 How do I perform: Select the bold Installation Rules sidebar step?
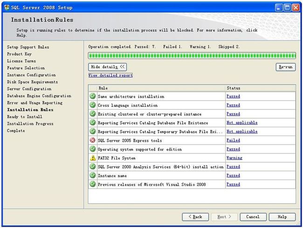point(30,110)
